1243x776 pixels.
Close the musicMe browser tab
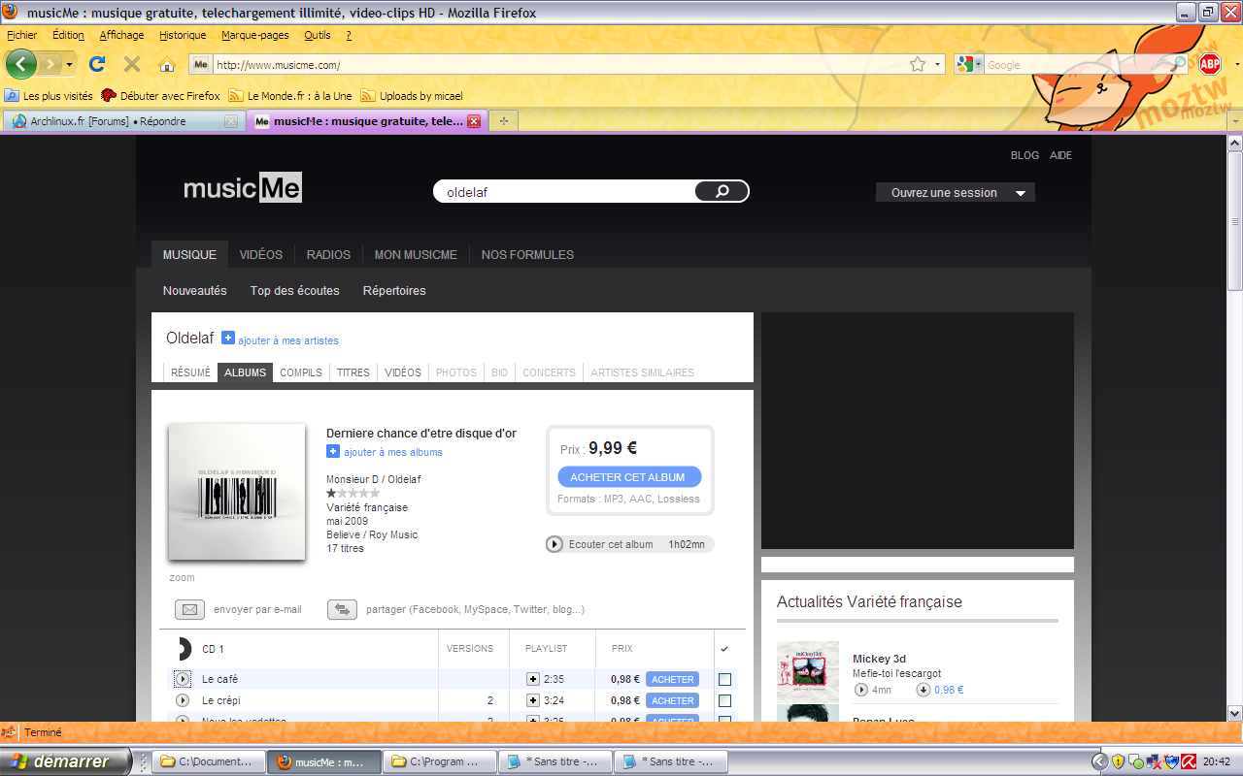(x=474, y=121)
